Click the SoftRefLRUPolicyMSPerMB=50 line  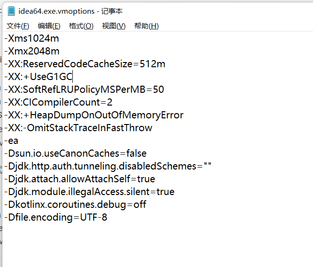[x=84, y=89]
